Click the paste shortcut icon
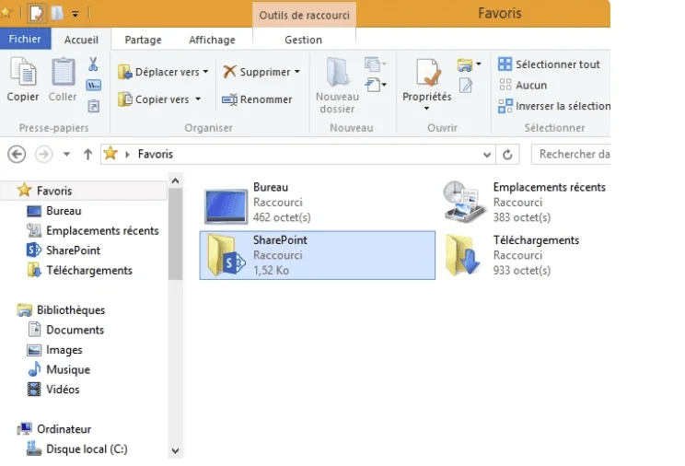Screen dimensions: 685x466 pyautogui.click(x=94, y=106)
